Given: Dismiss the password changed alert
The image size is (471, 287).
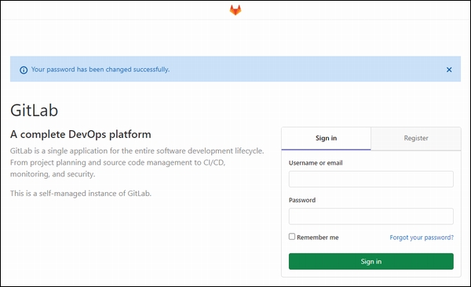Looking at the screenshot, I should pos(449,70).
